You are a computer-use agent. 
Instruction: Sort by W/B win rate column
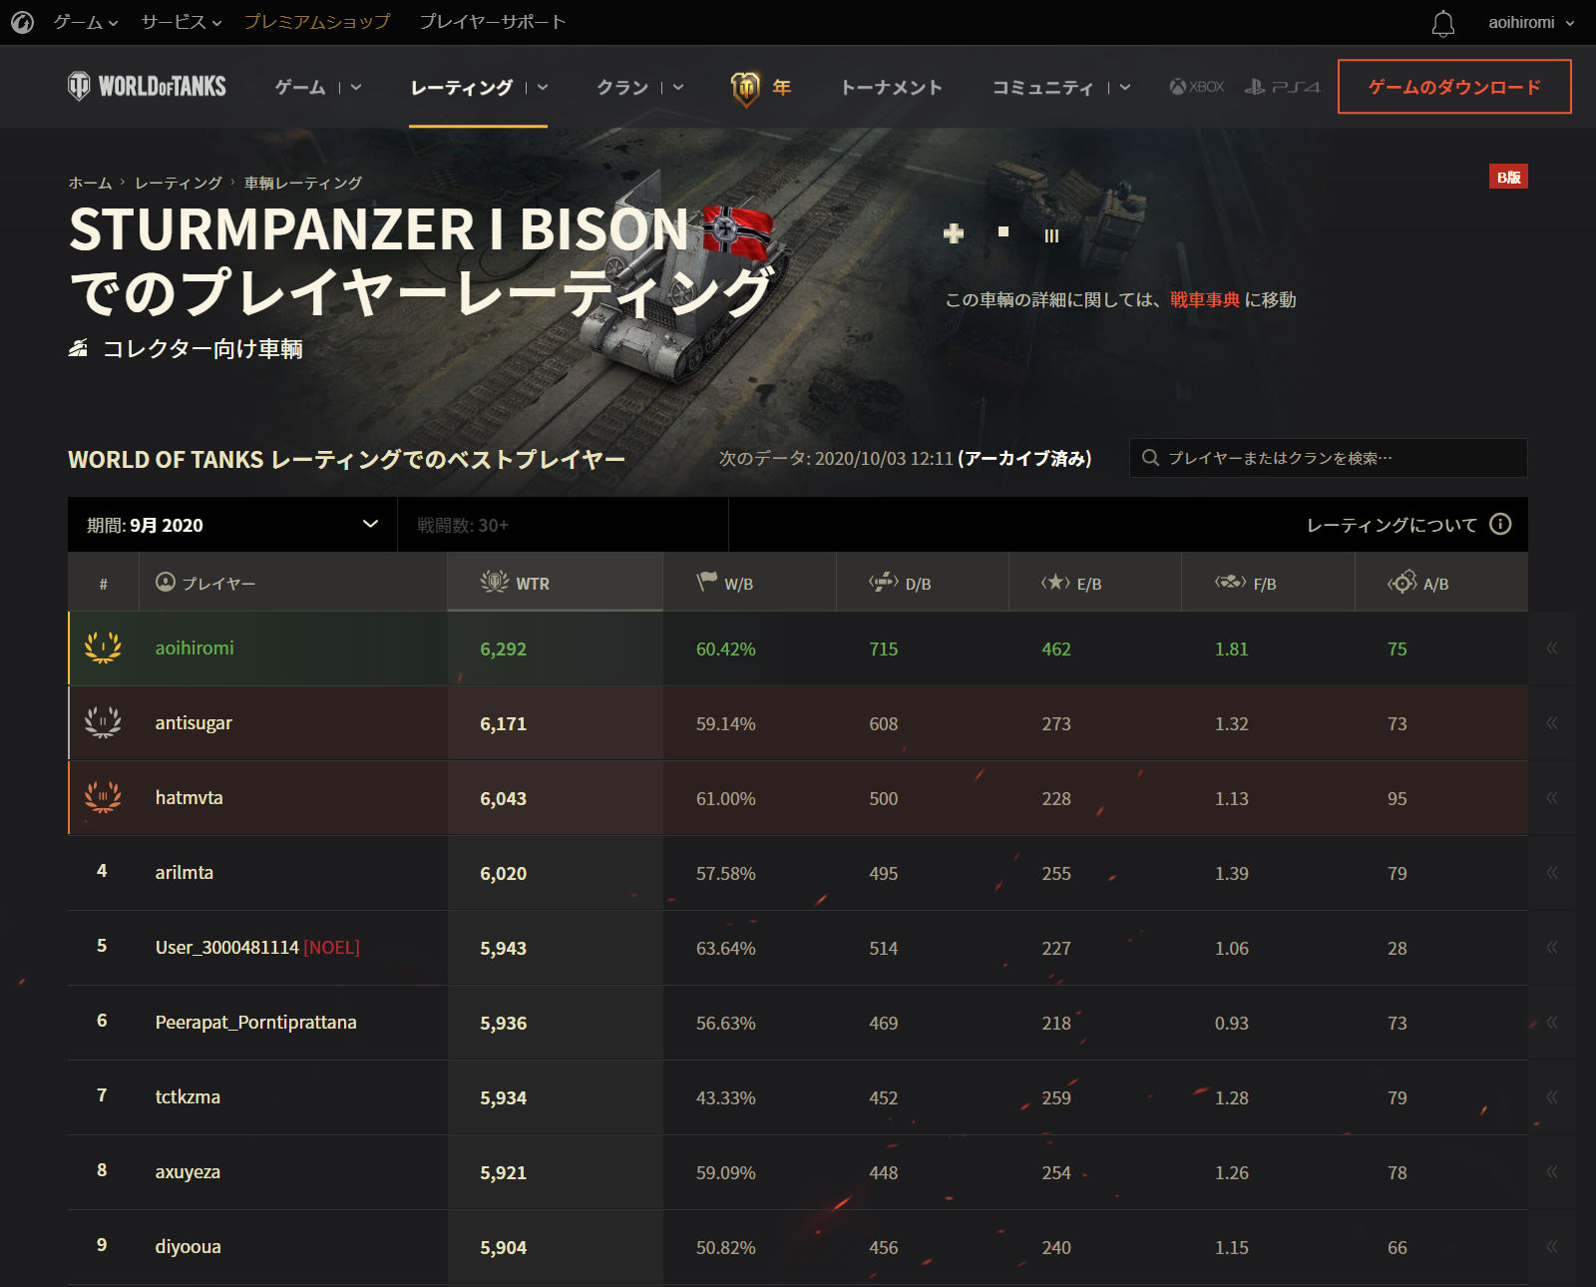pyautogui.click(x=749, y=583)
